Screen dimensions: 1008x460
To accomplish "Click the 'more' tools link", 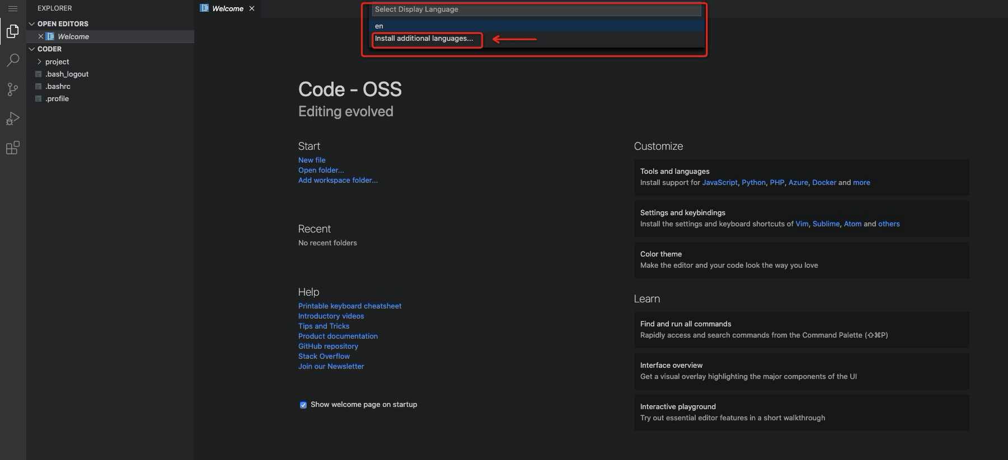I will pos(861,182).
